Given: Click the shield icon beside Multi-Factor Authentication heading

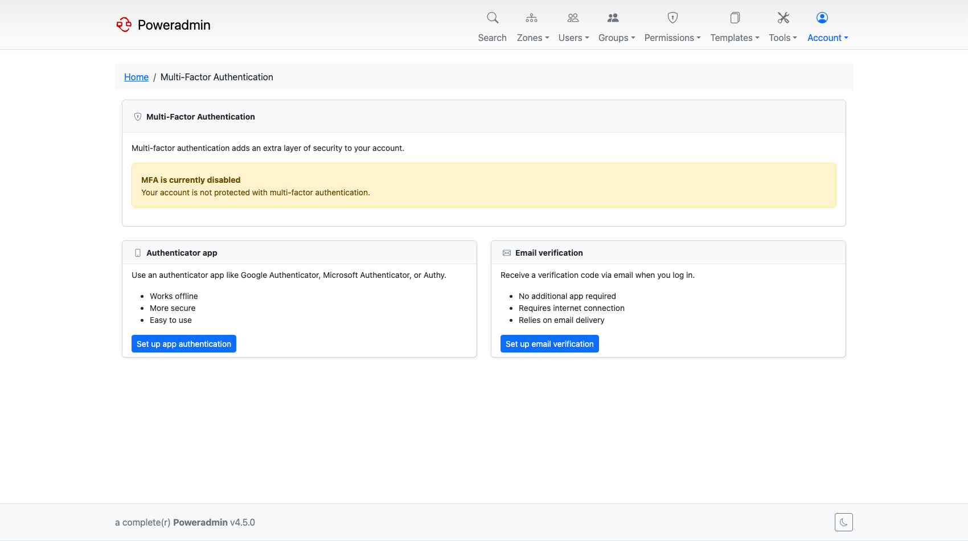Looking at the screenshot, I should [x=138, y=117].
